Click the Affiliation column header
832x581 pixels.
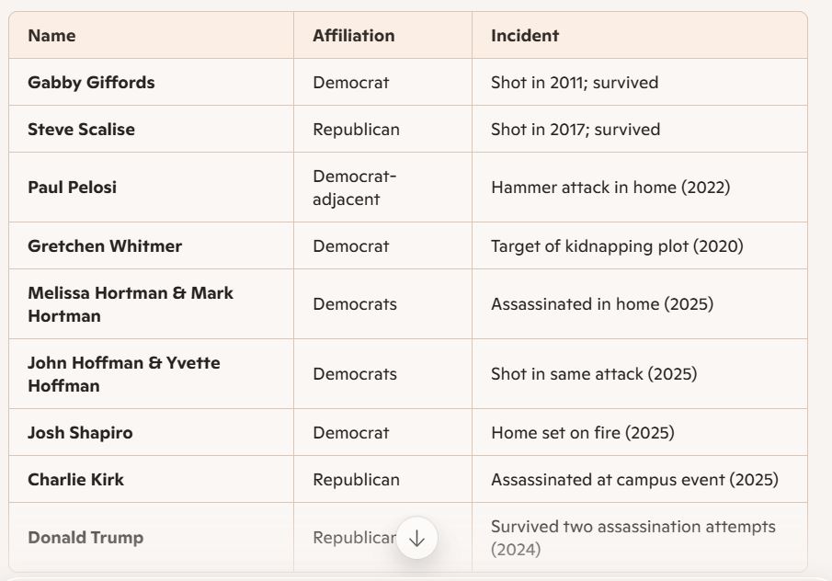point(353,36)
